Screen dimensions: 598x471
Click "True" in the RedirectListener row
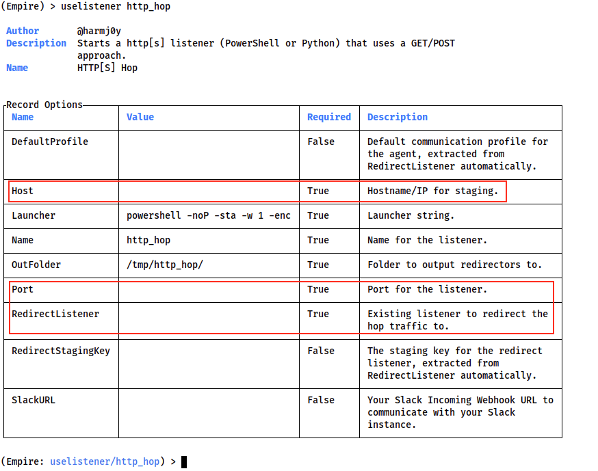tap(318, 314)
